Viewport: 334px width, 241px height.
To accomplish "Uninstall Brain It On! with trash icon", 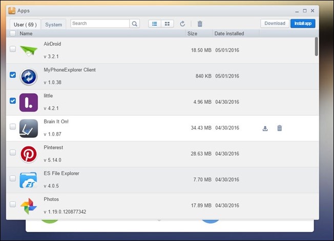I will (x=280, y=128).
